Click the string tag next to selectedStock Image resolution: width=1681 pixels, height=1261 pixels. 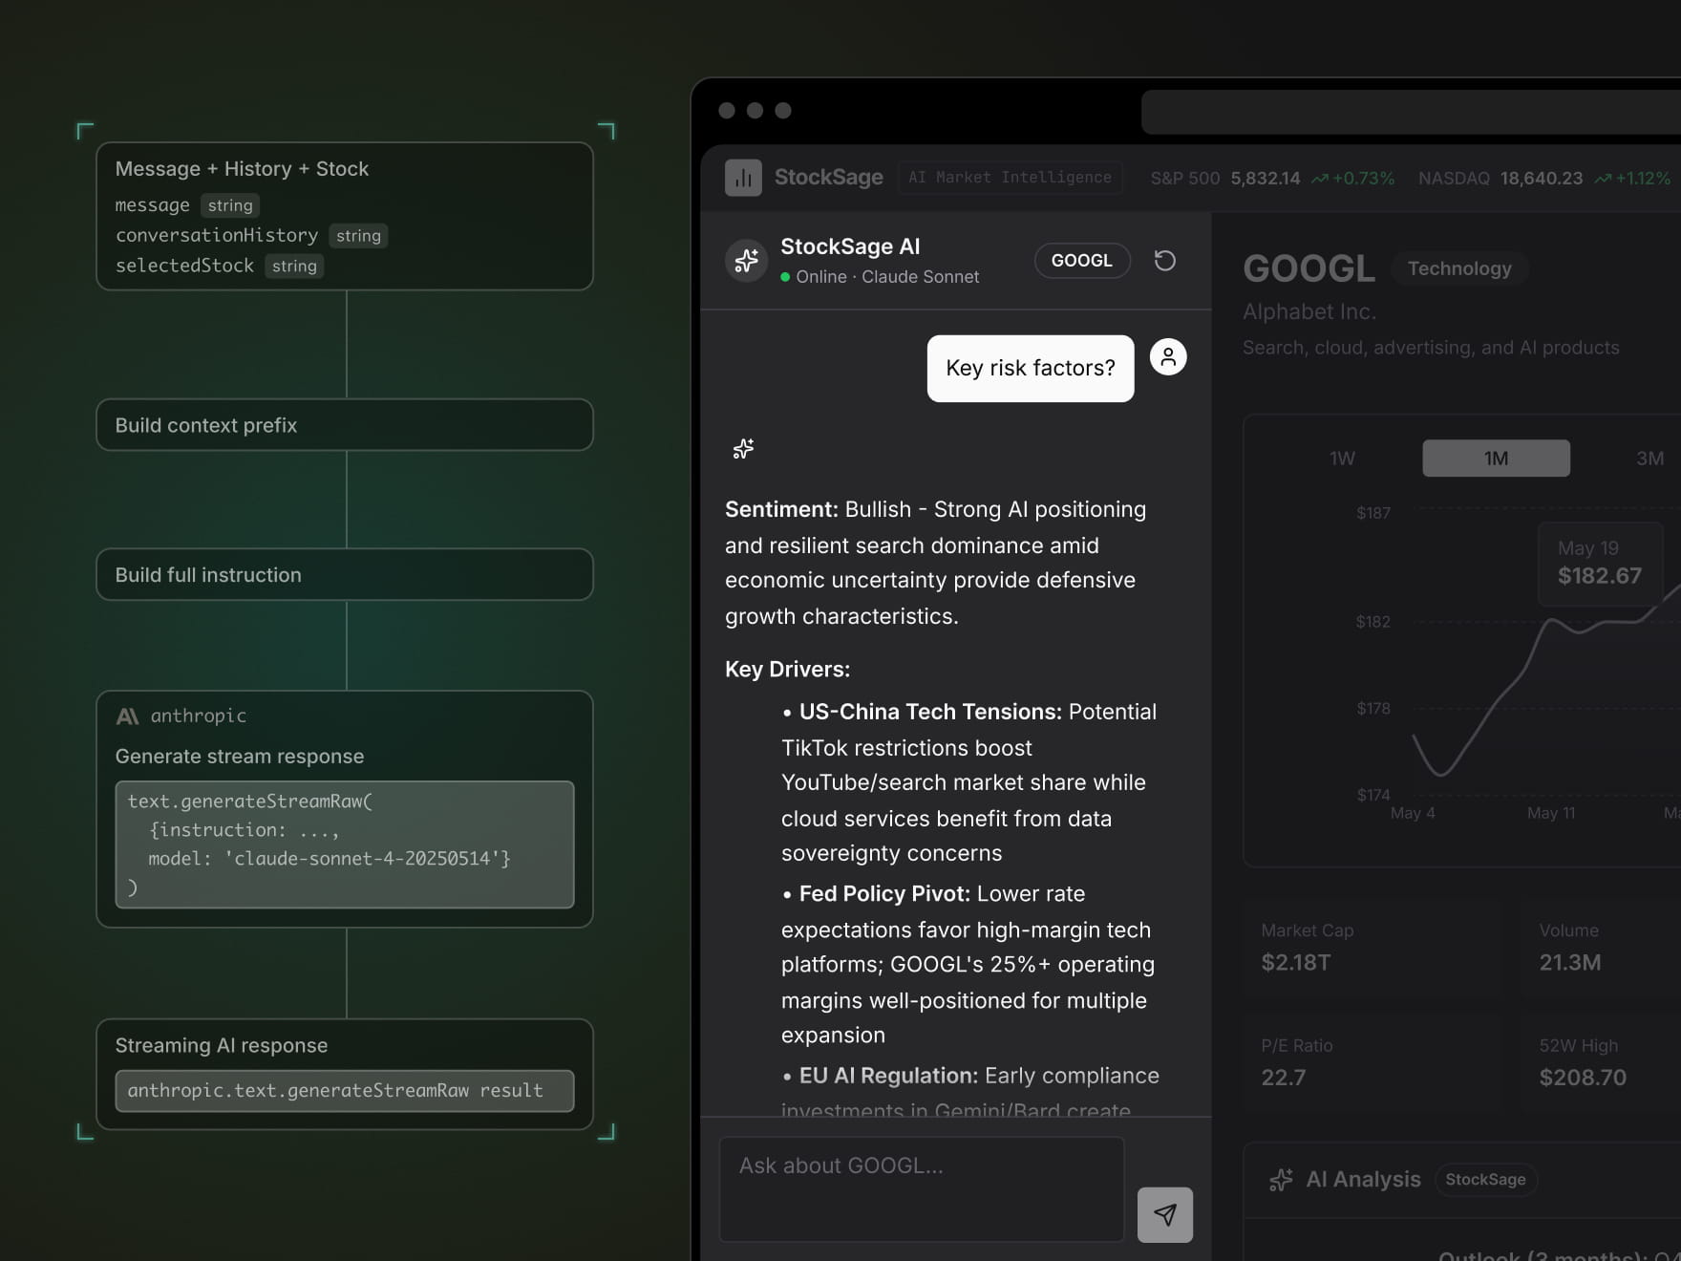294,267
